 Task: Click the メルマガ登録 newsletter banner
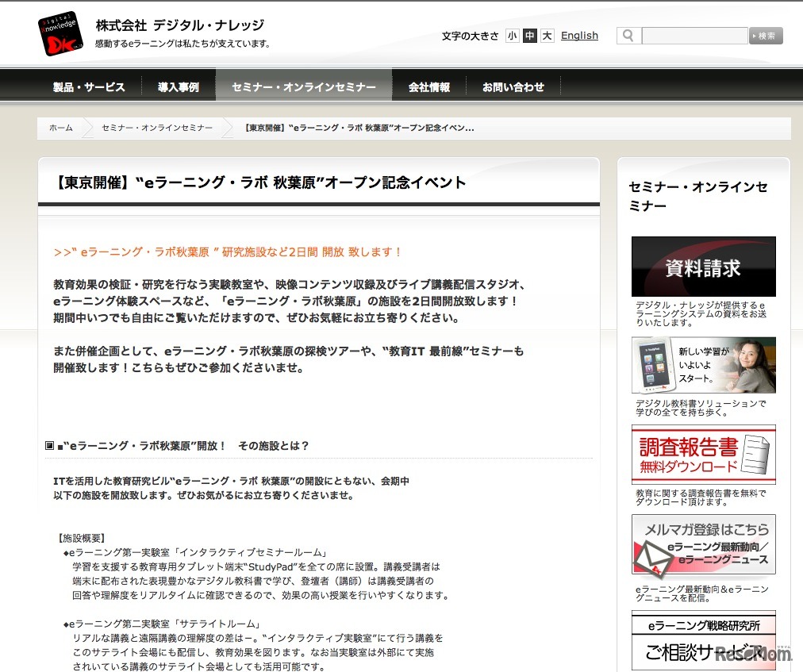click(x=702, y=544)
